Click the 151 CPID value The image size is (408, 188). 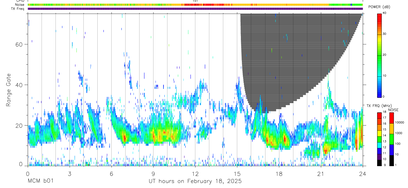(195, 1)
